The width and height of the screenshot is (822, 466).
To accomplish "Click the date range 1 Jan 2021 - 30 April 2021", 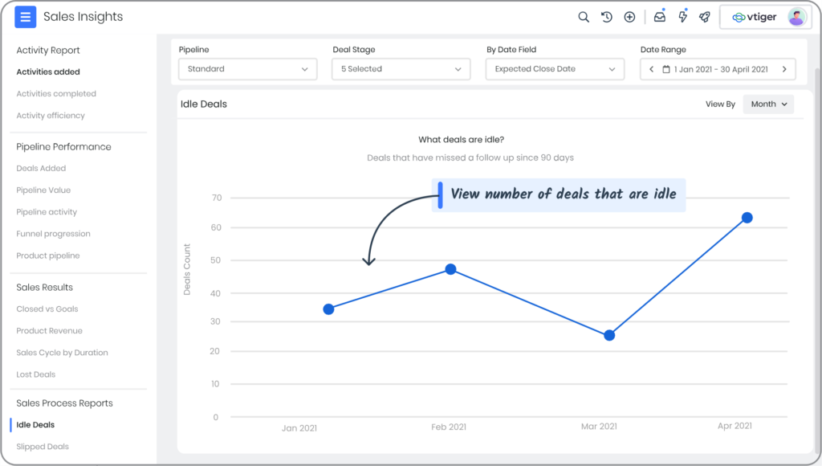I will click(721, 69).
